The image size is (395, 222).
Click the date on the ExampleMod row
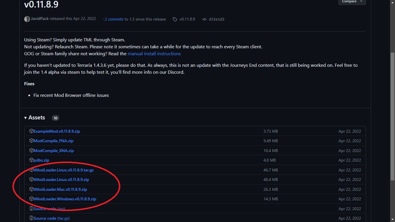[x=350, y=131]
